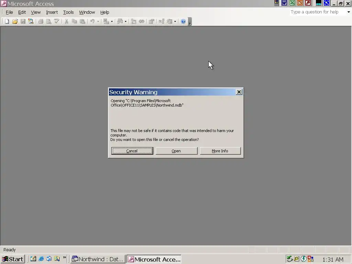Run the ABC Spelling check icon
Screen dimensions: 352x264
(x=57, y=21)
